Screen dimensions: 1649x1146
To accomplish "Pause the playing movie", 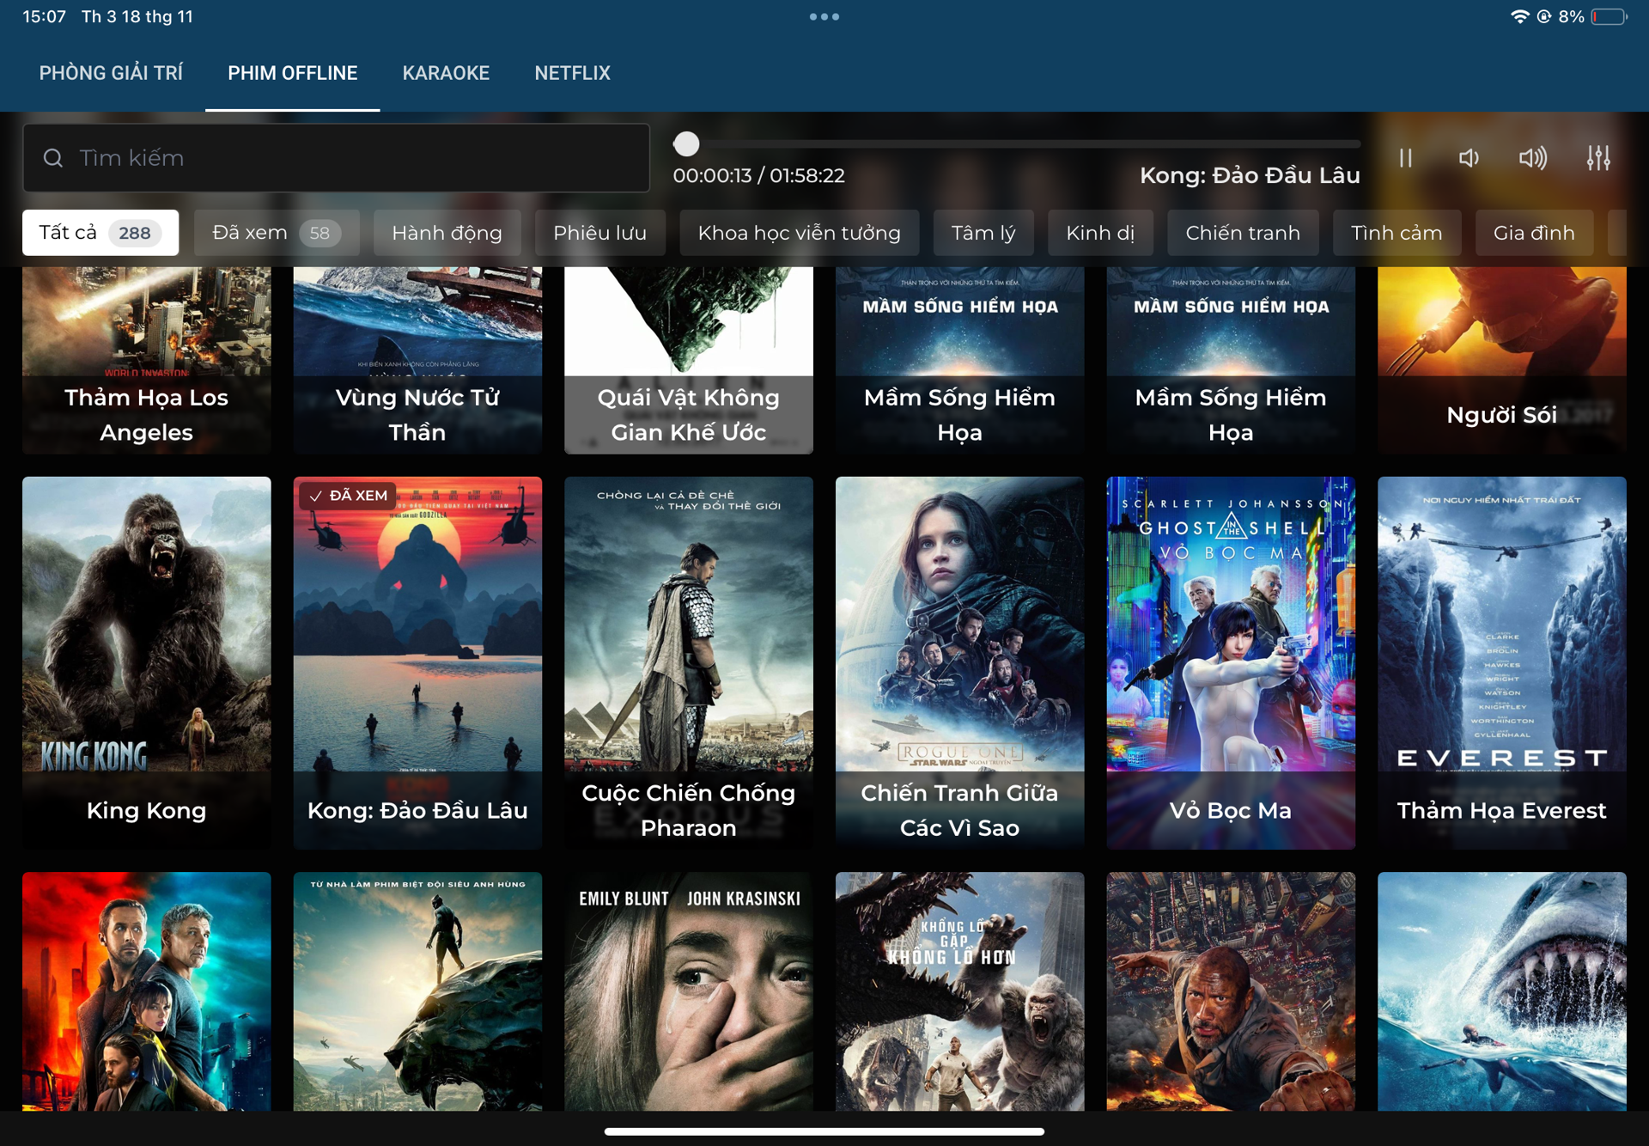I will (1405, 158).
